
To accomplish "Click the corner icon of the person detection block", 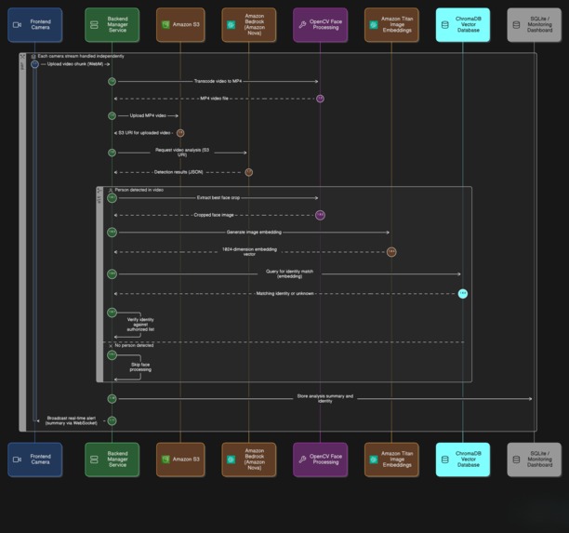I will point(99,191).
